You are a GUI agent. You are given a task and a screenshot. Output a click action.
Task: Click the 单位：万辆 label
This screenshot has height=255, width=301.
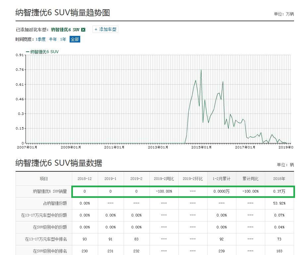(284, 14)
